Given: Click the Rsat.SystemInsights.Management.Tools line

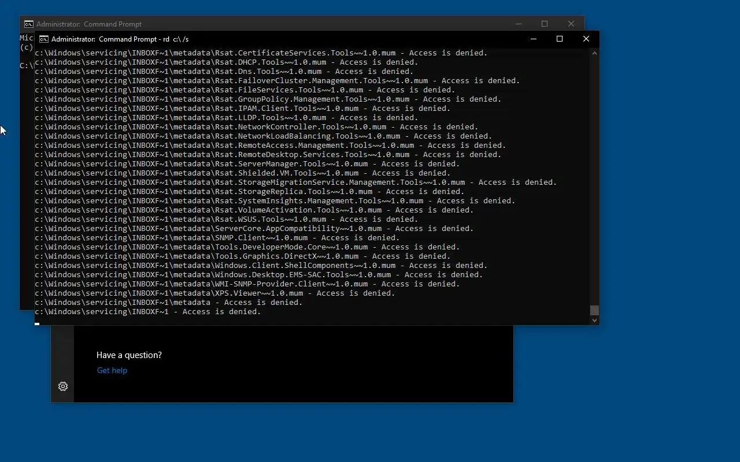Looking at the screenshot, I should 275,201.
